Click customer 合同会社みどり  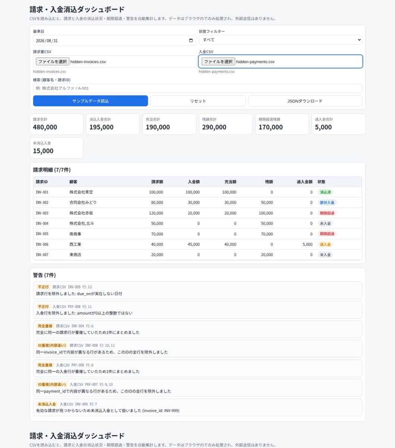(83, 203)
